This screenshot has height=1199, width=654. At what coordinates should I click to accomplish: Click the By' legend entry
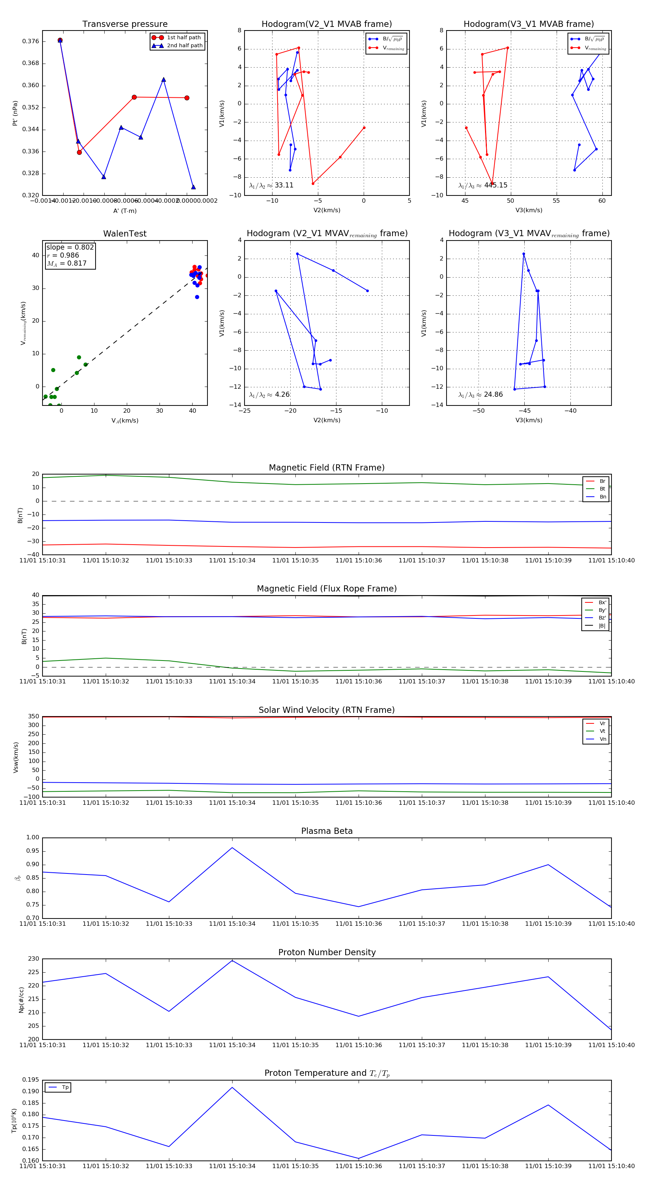coord(596,610)
